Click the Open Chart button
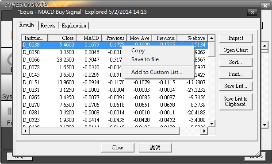This screenshot has height=164, width=272. click(x=236, y=50)
